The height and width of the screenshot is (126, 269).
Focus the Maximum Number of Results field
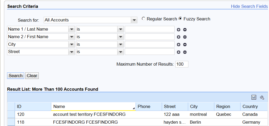[x=182, y=64]
